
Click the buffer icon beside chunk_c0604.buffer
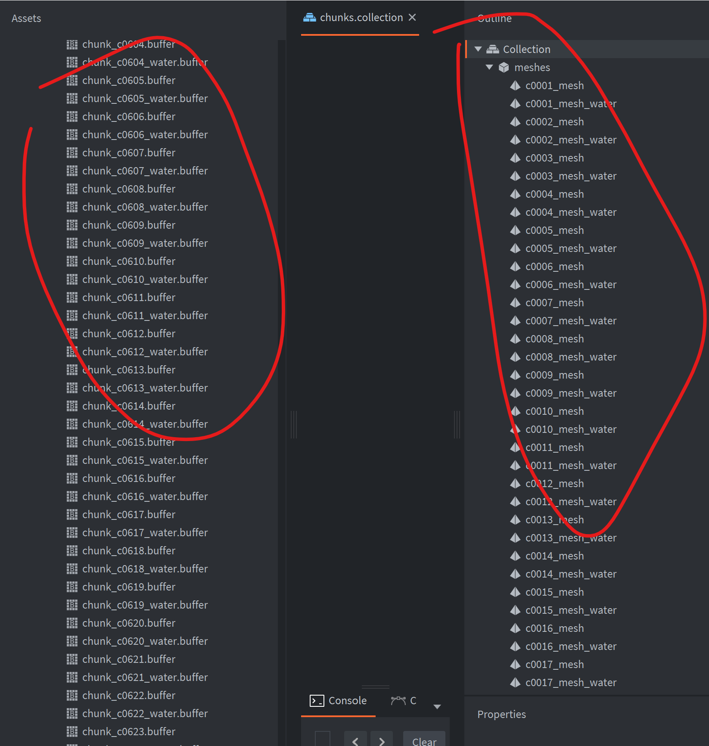72,44
